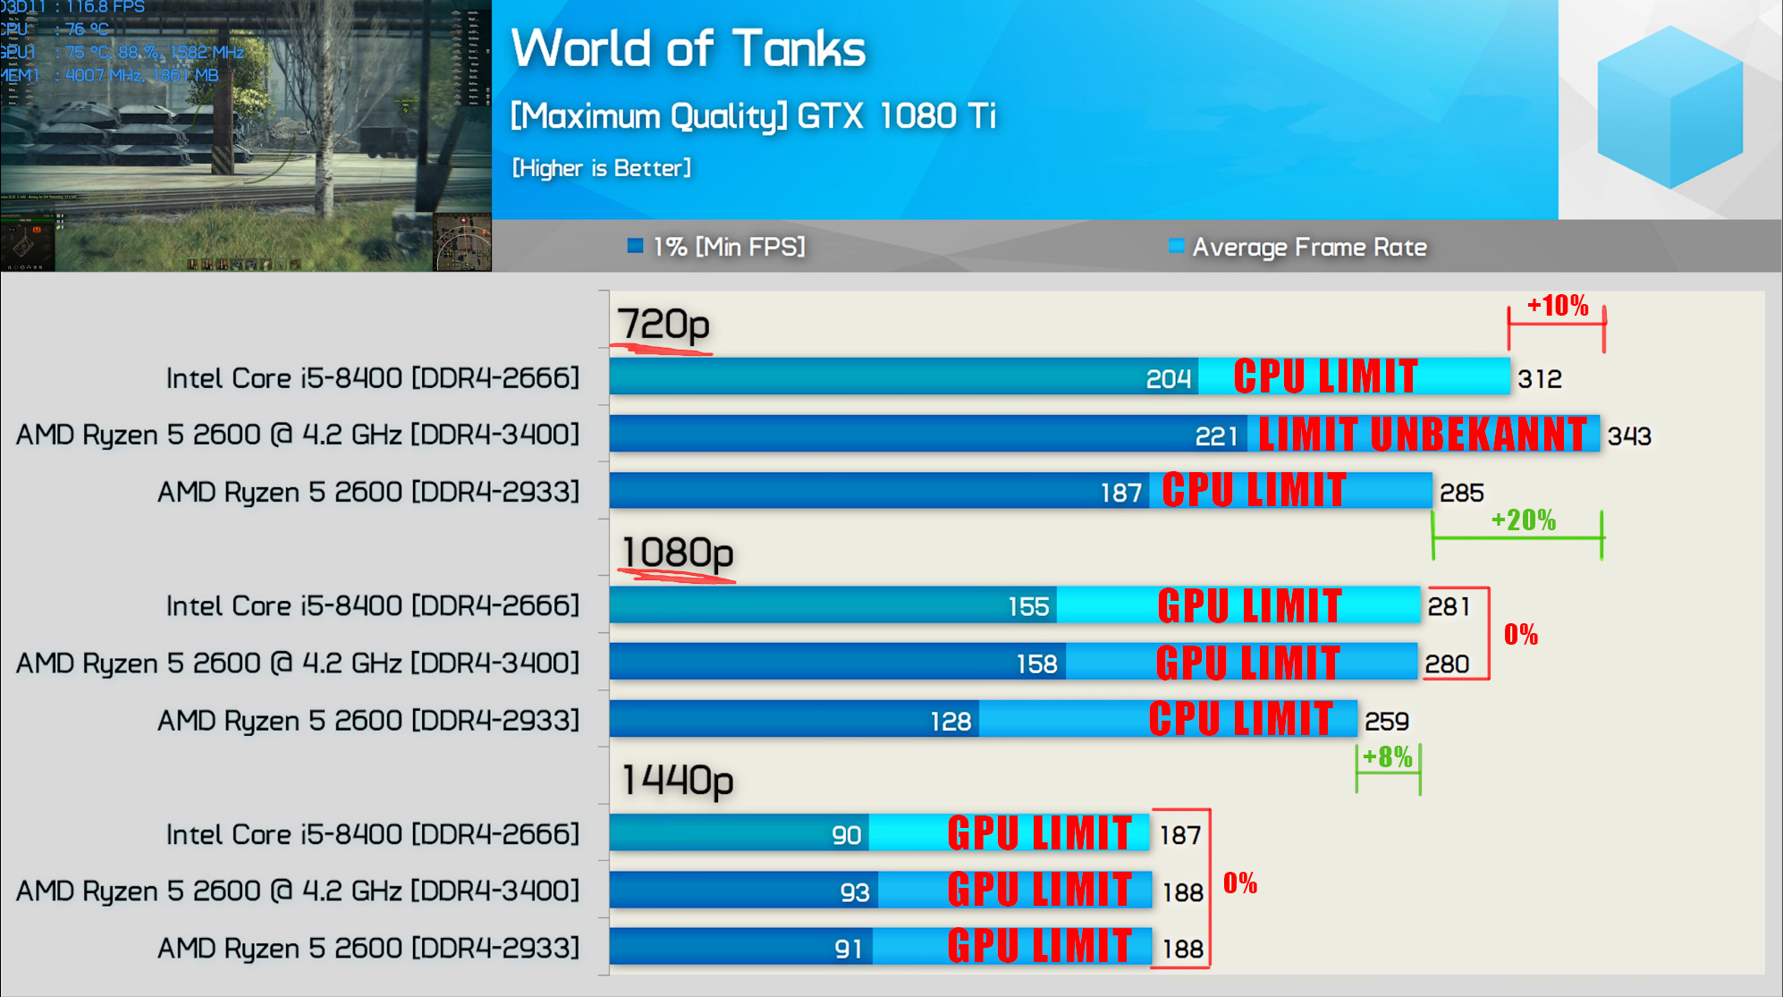
Task: Click the 1% Min FPS legend swatch
Action: pos(635,246)
